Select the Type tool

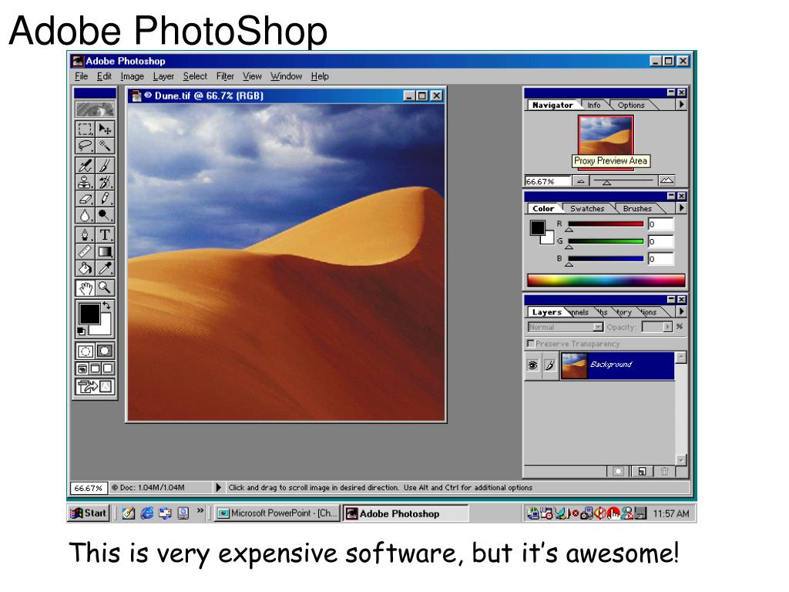click(x=105, y=234)
